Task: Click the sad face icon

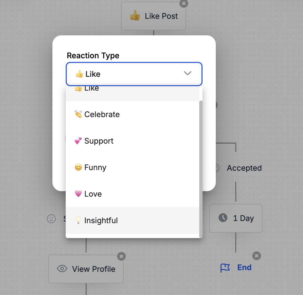Action: pyautogui.click(x=51, y=219)
